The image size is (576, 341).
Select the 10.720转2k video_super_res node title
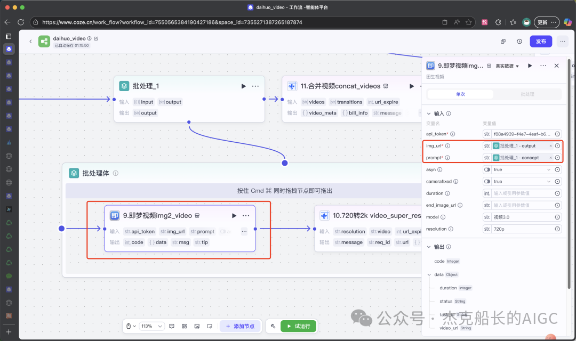377,216
